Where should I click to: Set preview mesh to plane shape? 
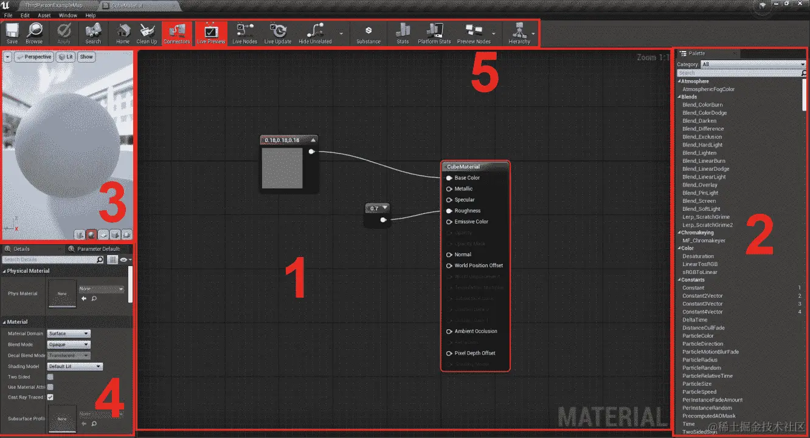[x=103, y=234]
